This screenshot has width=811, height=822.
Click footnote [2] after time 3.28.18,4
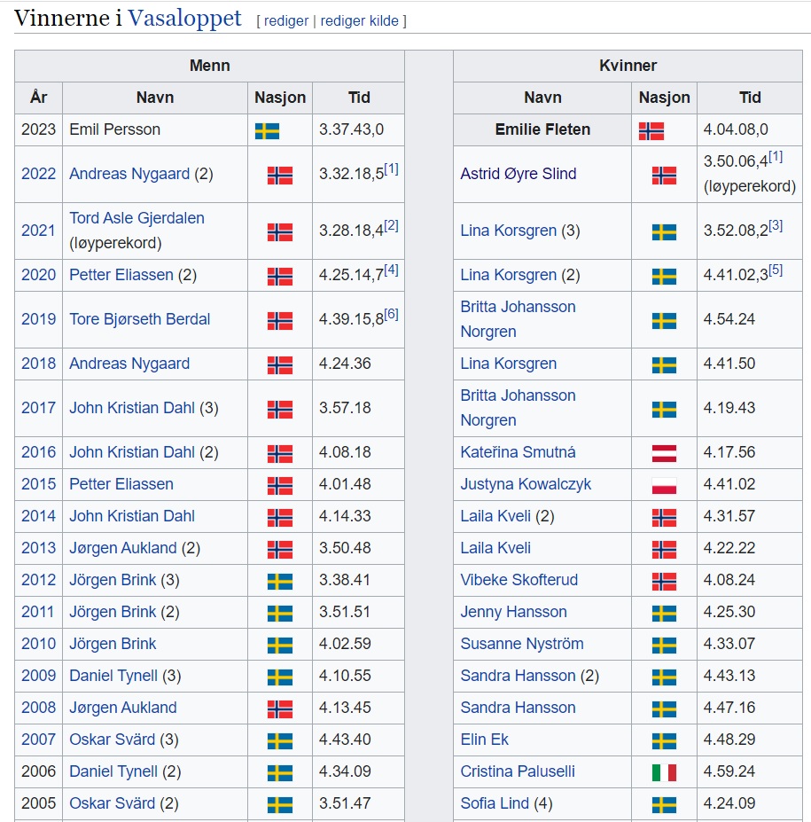[392, 226]
